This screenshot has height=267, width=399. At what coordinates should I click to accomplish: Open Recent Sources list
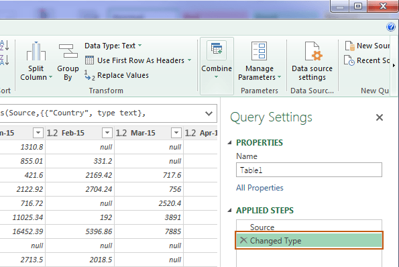tap(367, 60)
